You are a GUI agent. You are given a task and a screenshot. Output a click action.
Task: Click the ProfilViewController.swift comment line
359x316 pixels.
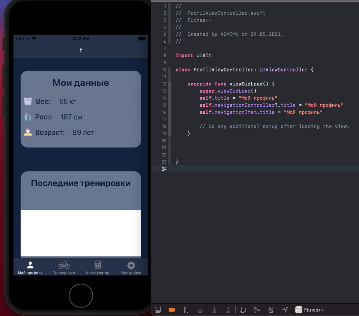[x=220, y=13]
